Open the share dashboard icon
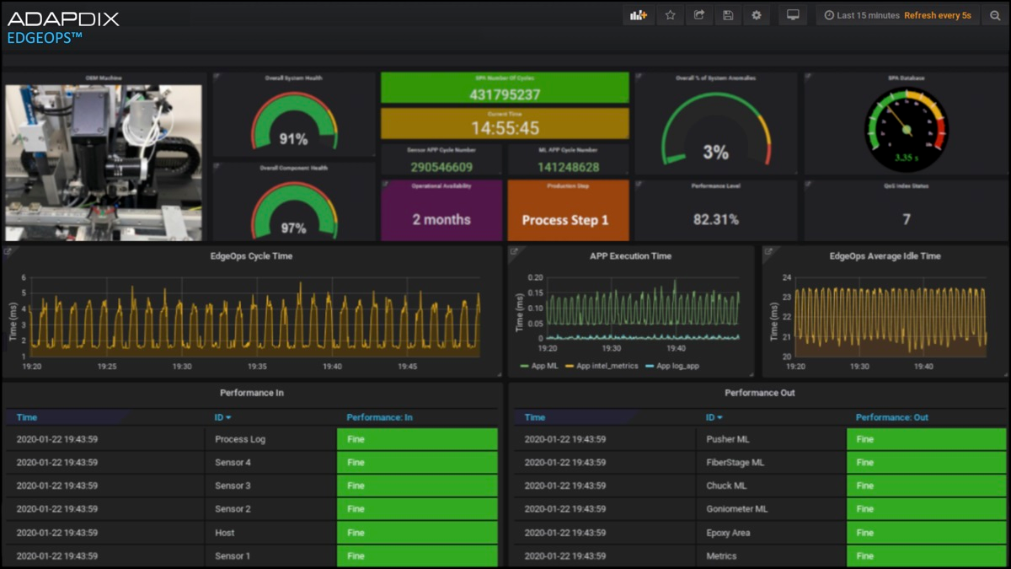Image resolution: width=1011 pixels, height=569 pixels. (698, 14)
